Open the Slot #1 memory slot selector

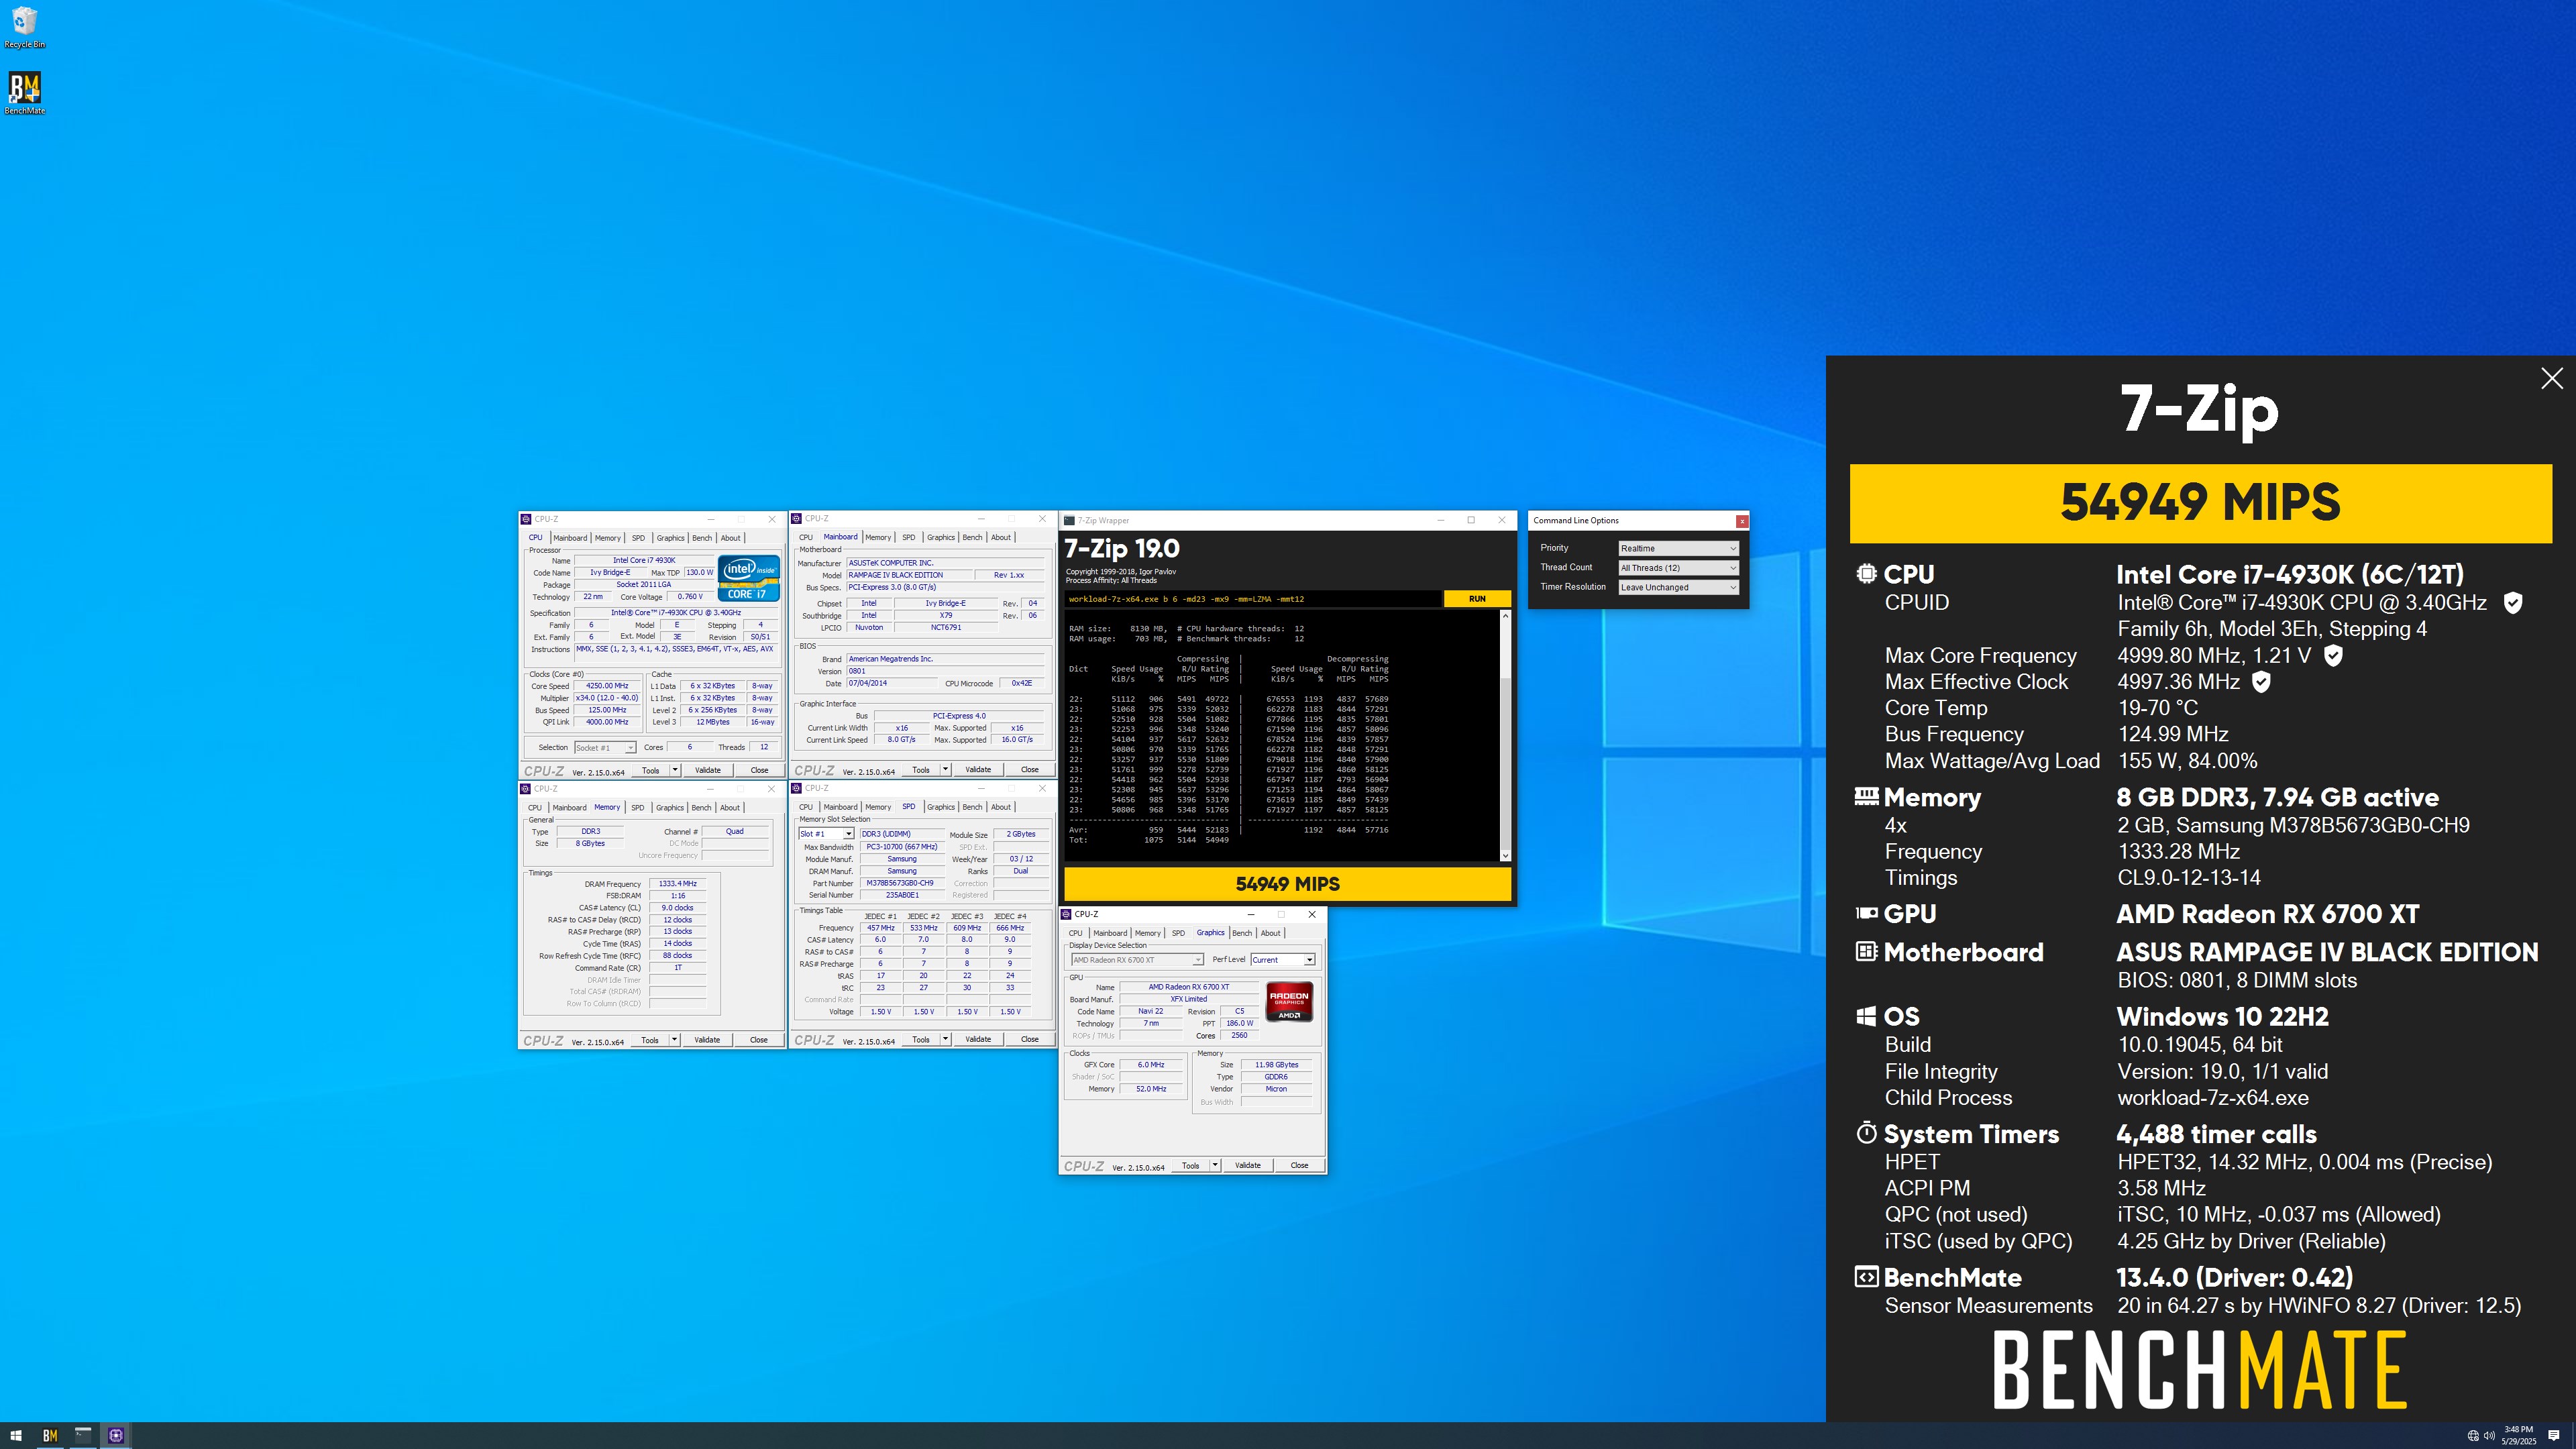coord(825,834)
